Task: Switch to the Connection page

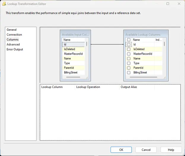Action: (x=14, y=35)
